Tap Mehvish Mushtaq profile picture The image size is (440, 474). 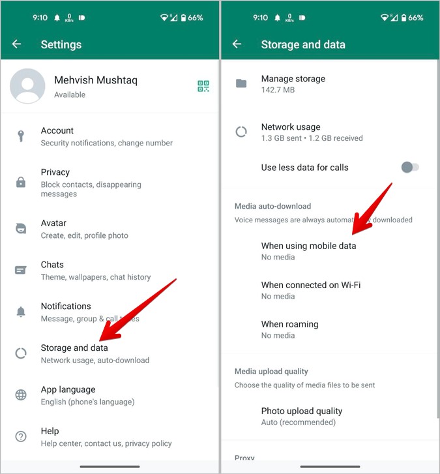point(27,86)
